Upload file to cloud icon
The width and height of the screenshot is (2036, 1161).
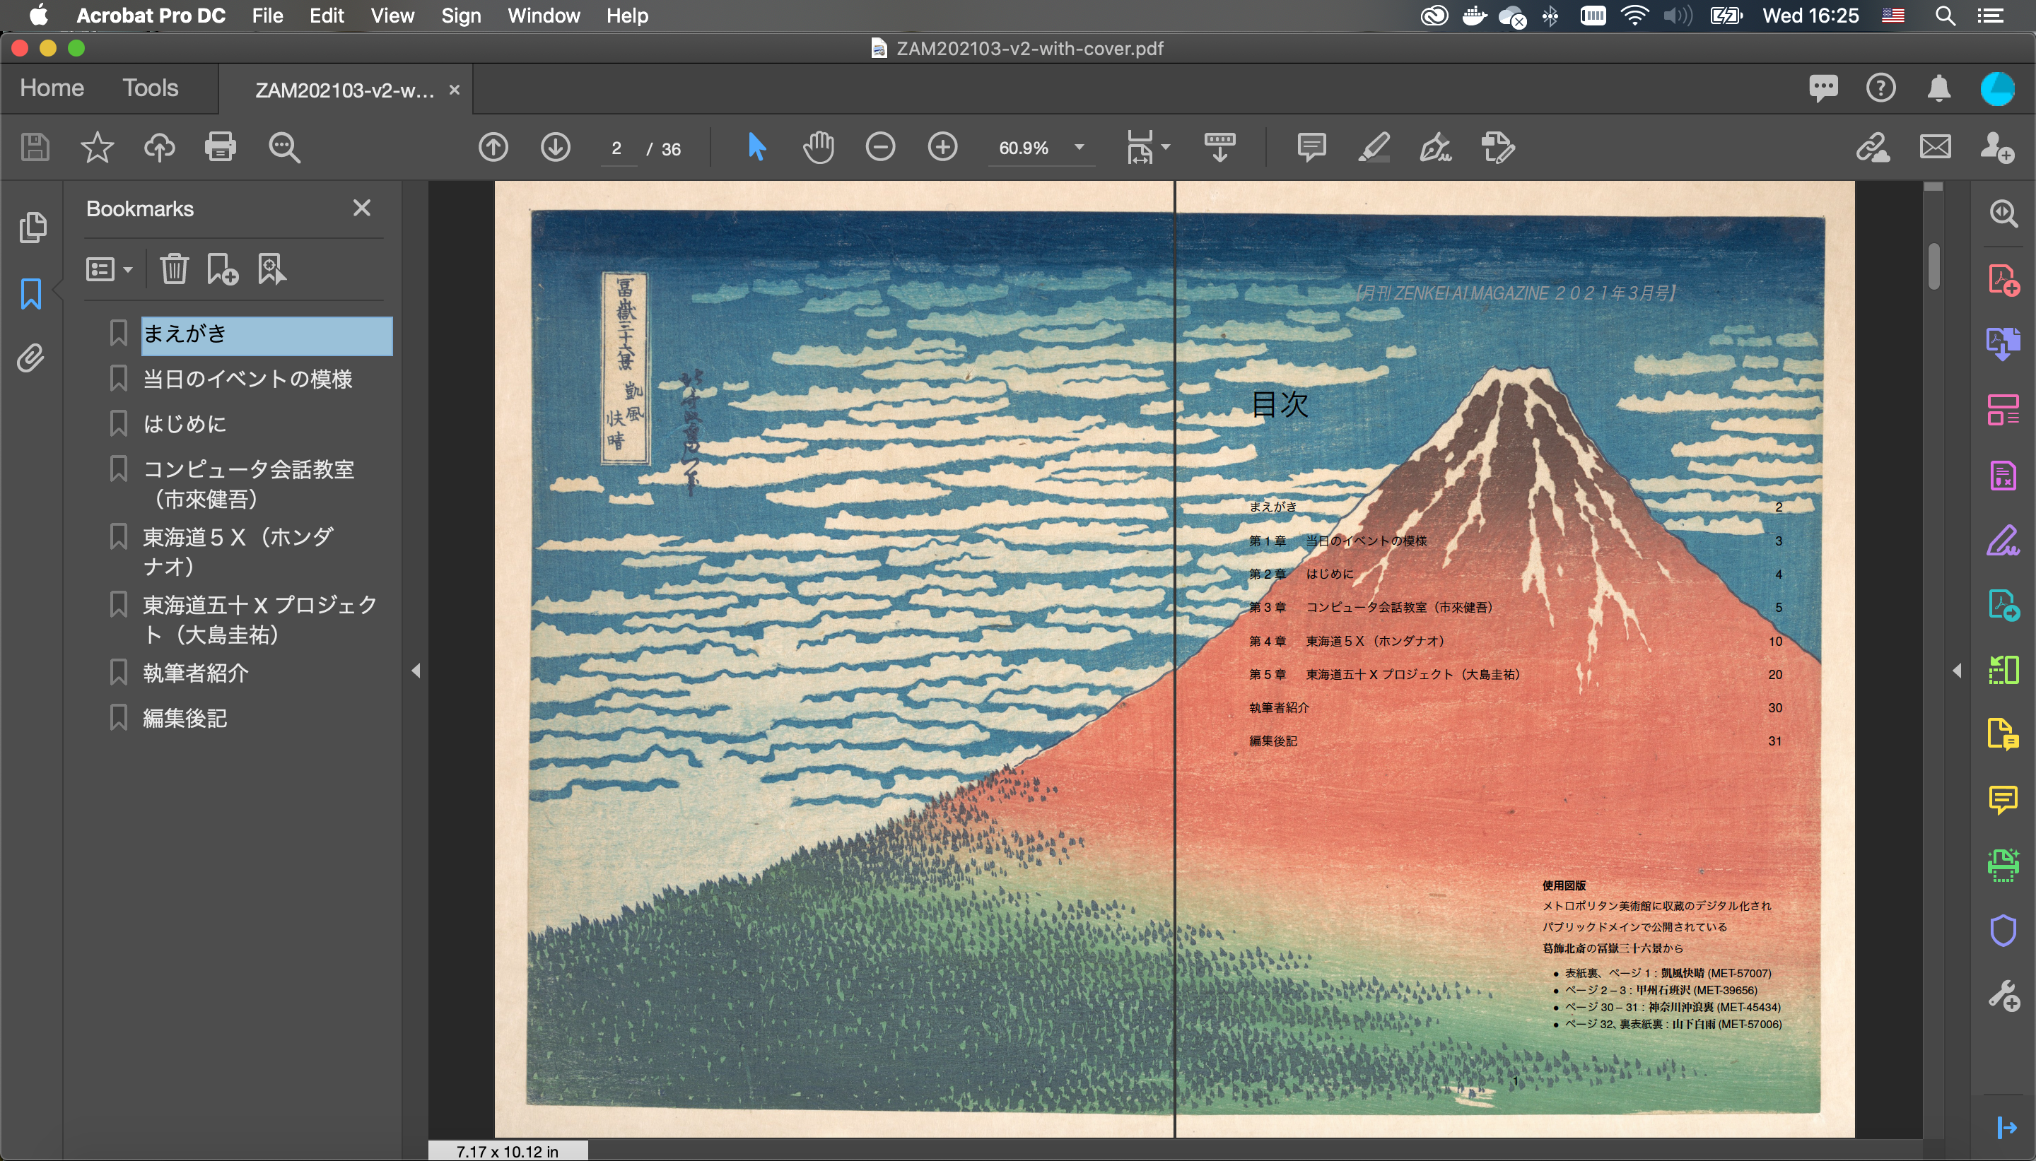(158, 148)
